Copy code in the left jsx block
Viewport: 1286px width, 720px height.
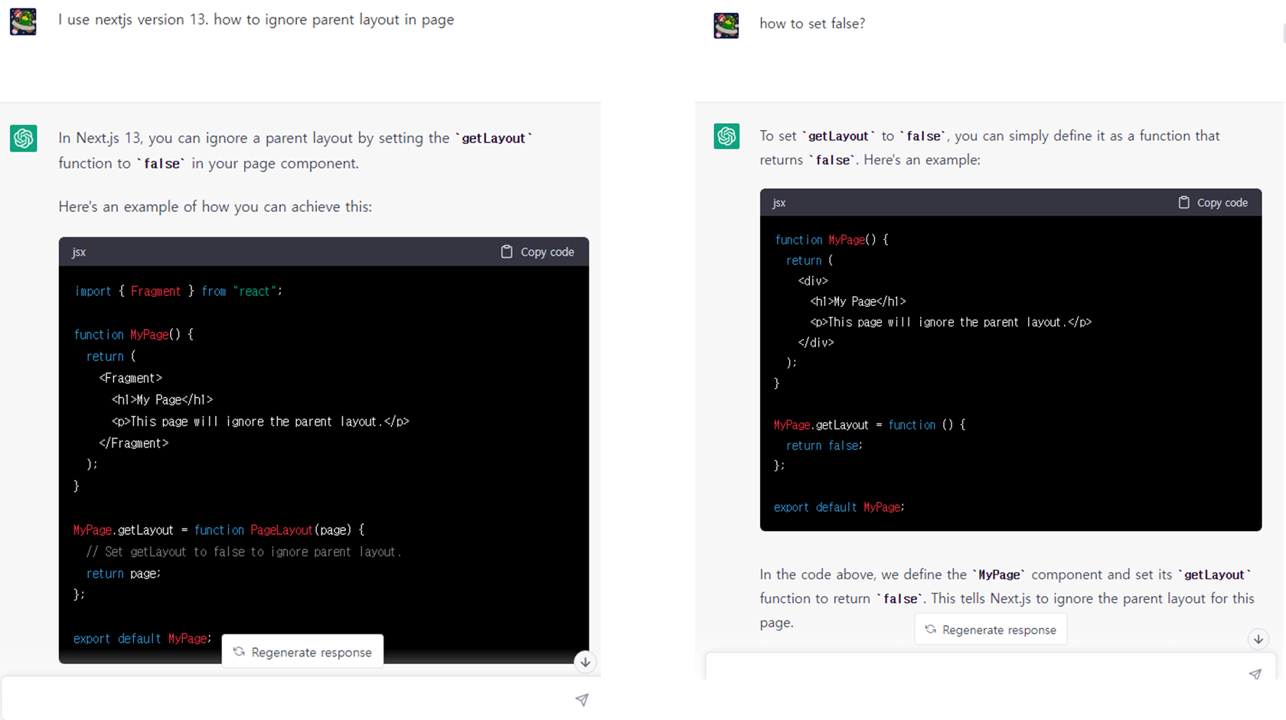(x=537, y=252)
